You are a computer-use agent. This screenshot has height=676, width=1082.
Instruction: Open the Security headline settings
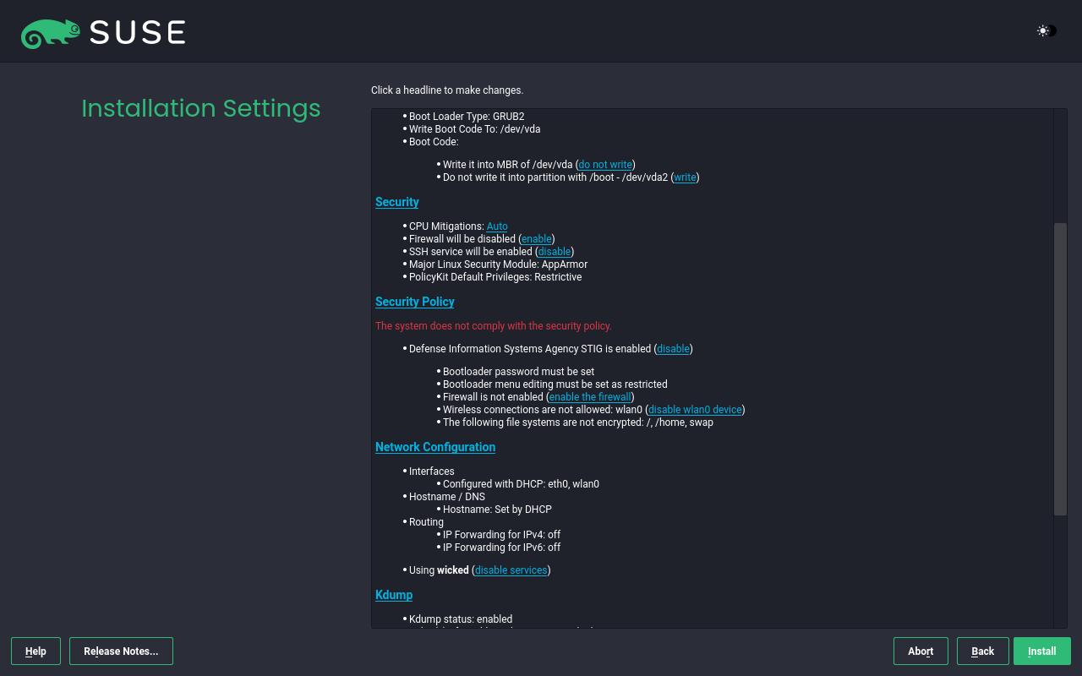tap(396, 202)
